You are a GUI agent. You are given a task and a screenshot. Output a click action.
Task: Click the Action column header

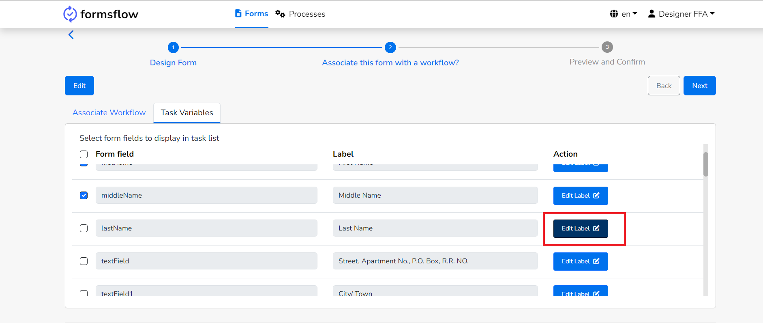566,154
